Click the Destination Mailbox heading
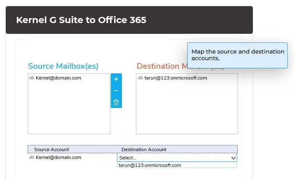Screen dimensions: 294x180 (x=161, y=66)
